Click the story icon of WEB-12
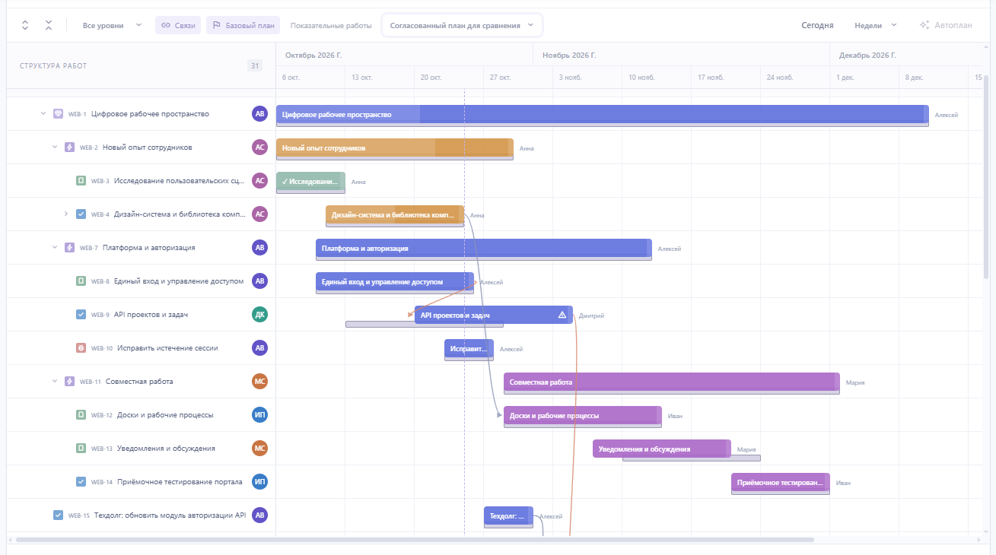 tap(81, 415)
